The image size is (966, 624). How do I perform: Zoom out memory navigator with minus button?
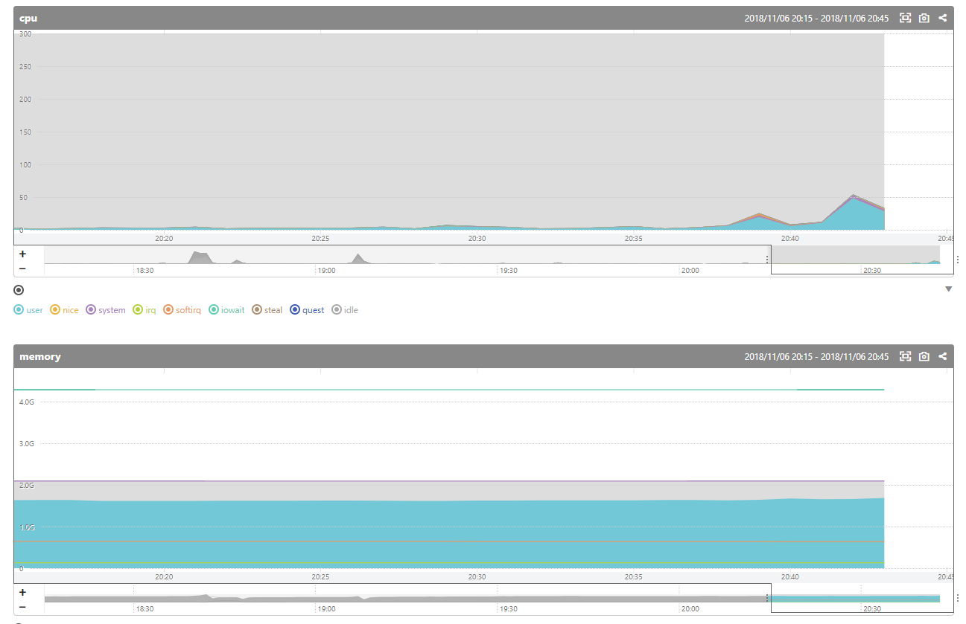click(x=22, y=607)
